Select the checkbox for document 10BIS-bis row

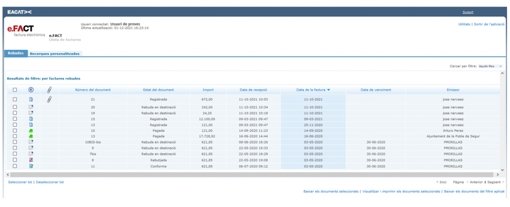pos(15,142)
